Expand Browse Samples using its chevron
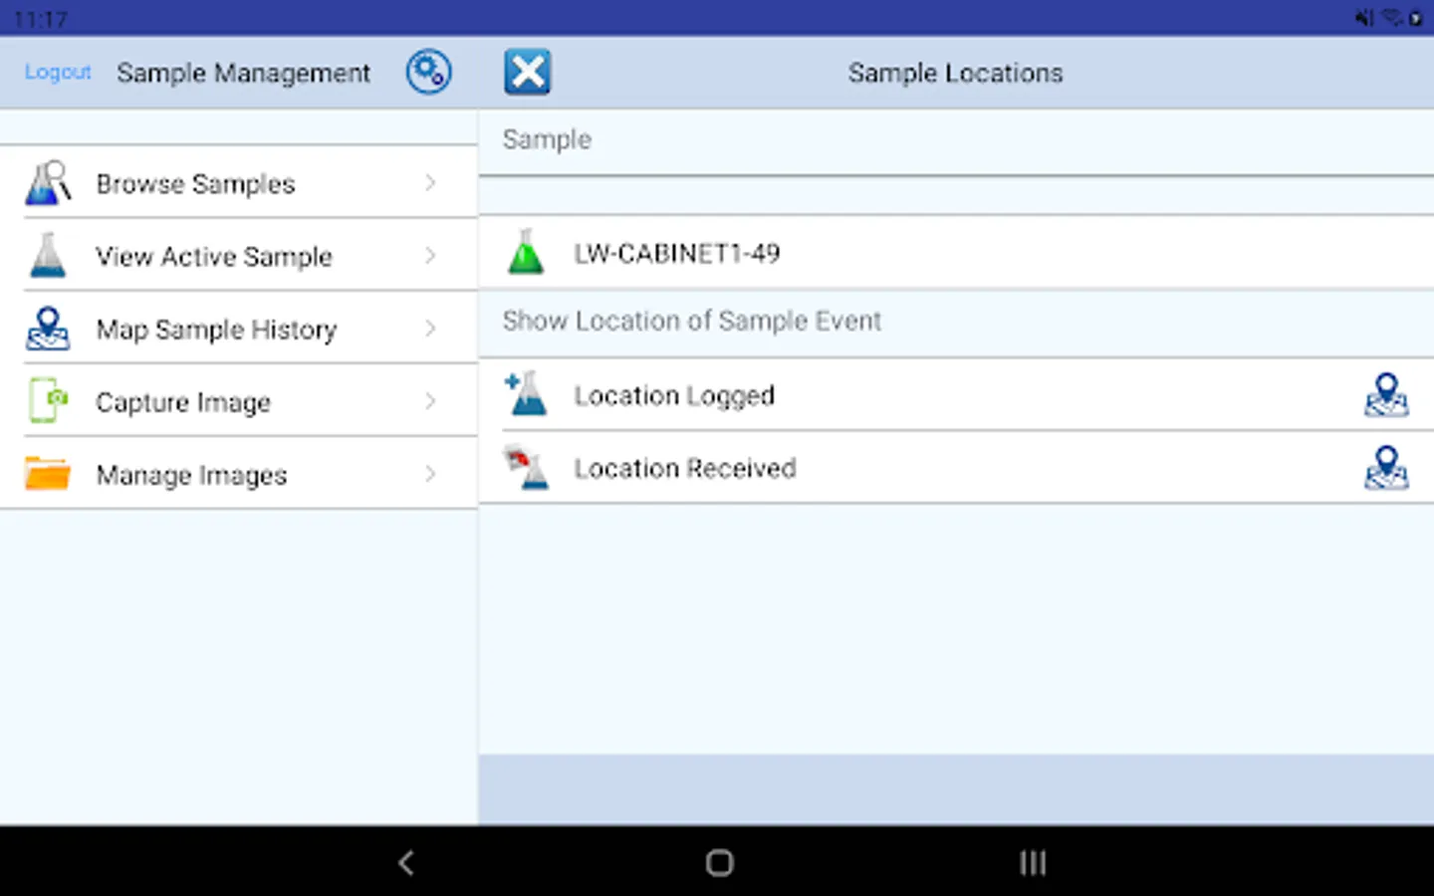Viewport: 1434px width, 896px height. coord(429,183)
